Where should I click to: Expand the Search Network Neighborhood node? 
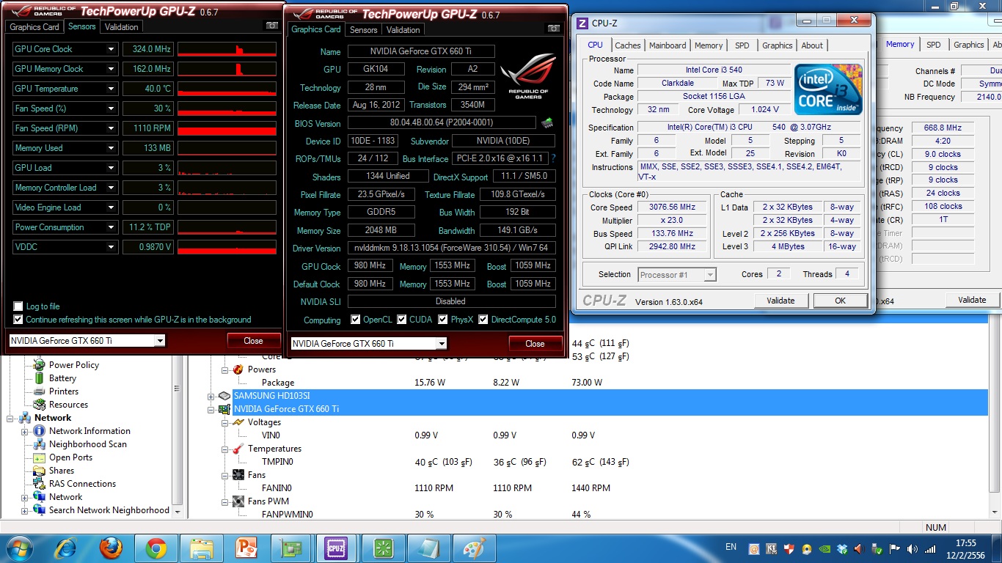click(25, 510)
